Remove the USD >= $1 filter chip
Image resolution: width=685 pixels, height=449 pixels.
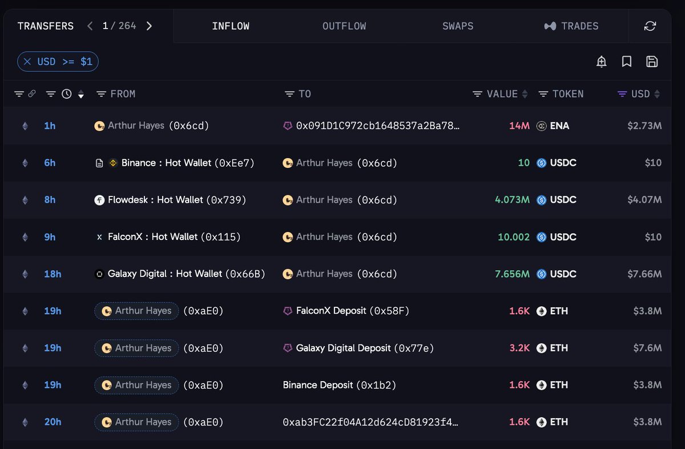tap(27, 62)
